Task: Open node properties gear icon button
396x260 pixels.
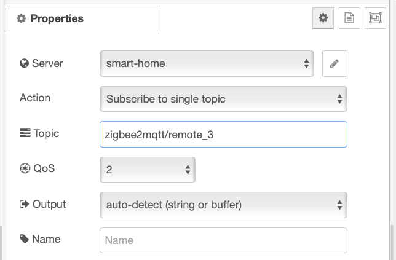Action: 323,18
